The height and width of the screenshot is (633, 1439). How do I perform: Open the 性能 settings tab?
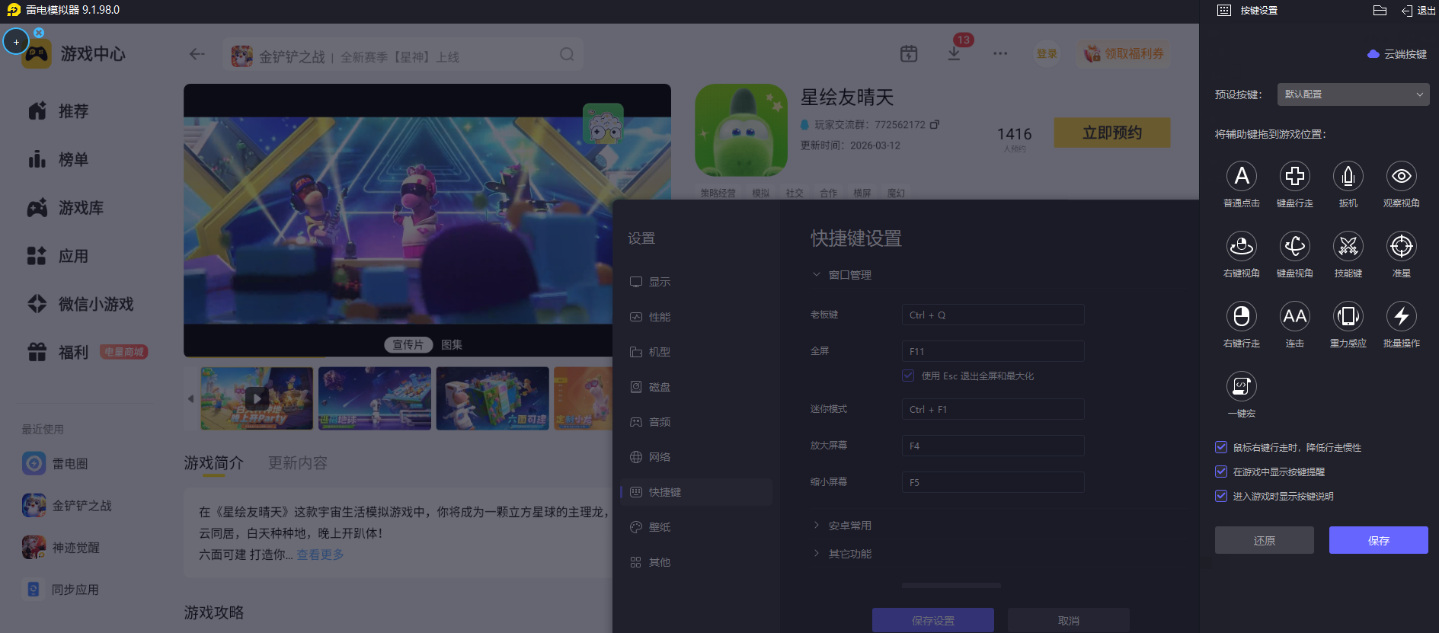click(x=659, y=317)
